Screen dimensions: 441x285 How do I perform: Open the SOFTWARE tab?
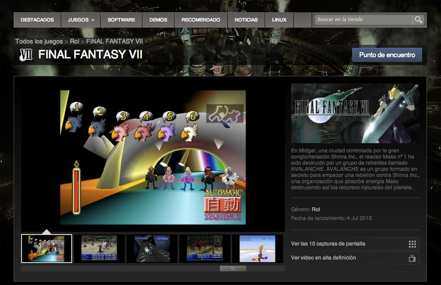121,20
